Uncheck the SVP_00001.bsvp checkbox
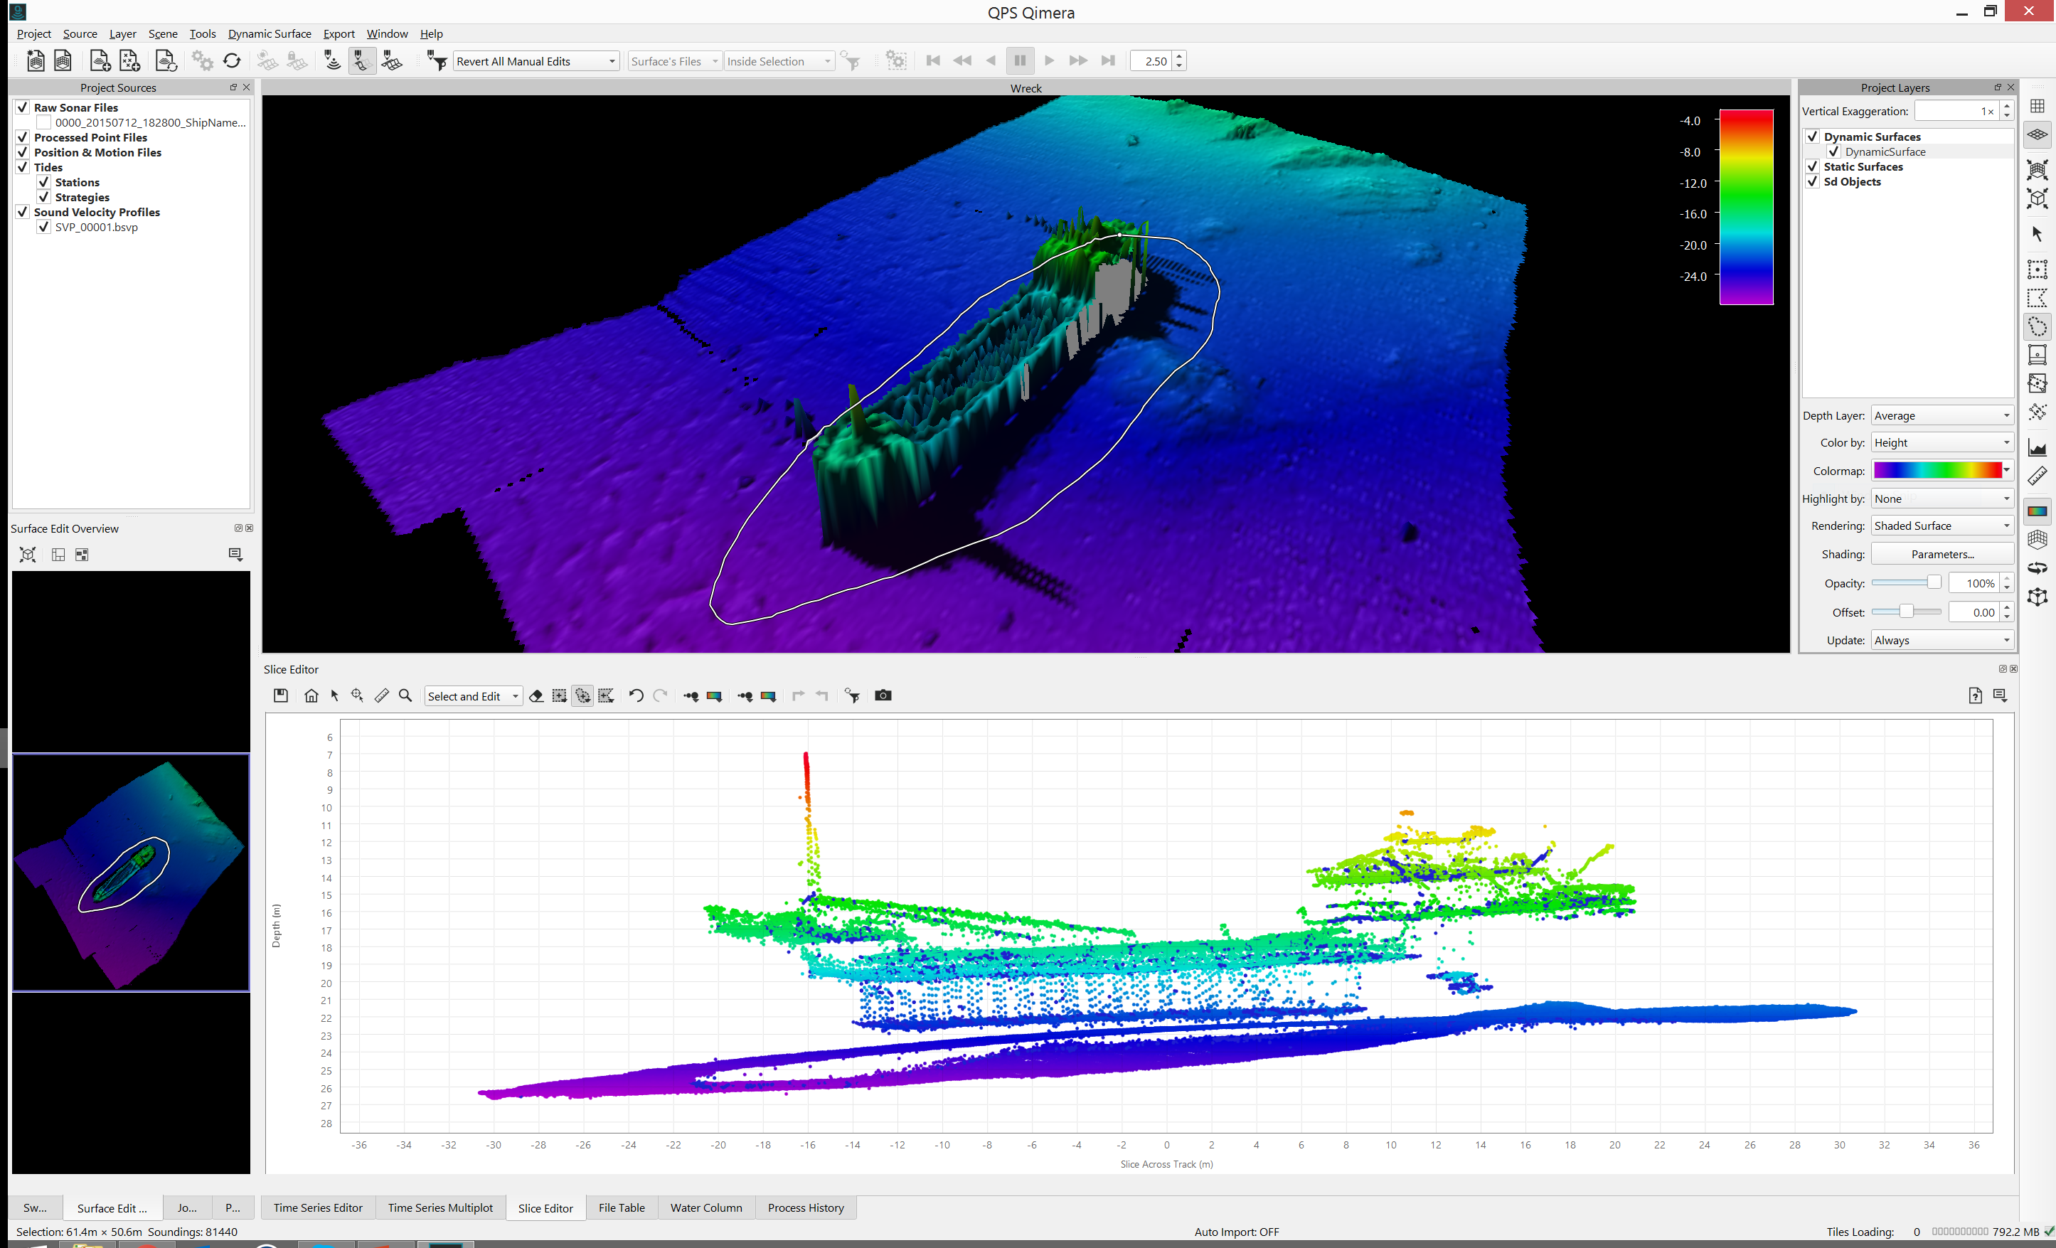 [44, 227]
